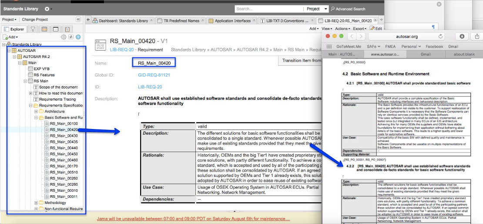Dismiss background panel with the grey X circle

coord(439,4)
